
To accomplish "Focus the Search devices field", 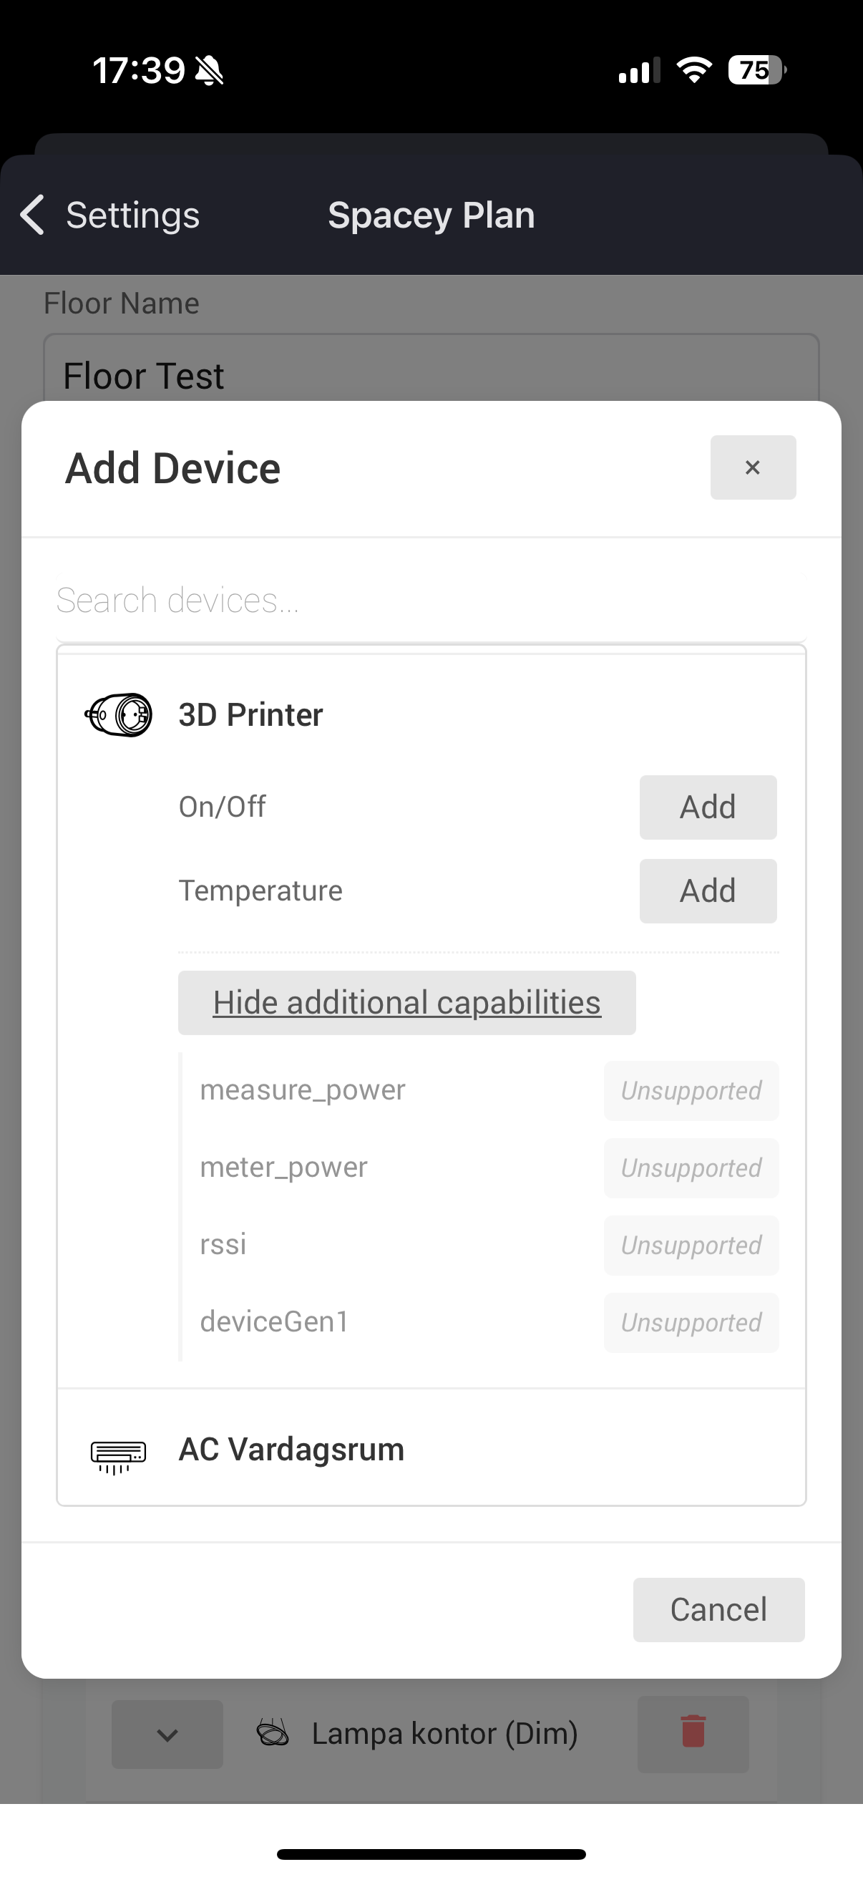I will point(431,601).
